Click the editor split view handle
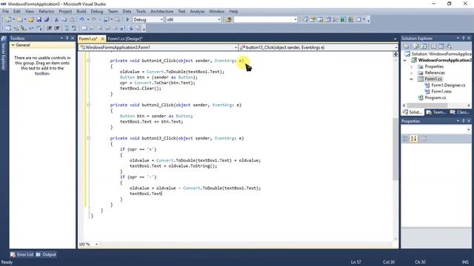Image resolution: width=474 pixels, height=266 pixels. [395, 54]
